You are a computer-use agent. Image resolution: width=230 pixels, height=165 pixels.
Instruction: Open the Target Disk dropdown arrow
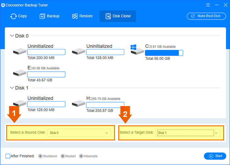[x=216, y=133]
